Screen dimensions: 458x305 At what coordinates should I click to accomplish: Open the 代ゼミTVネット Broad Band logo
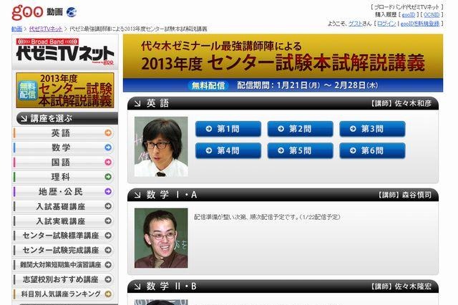[x=65, y=52]
